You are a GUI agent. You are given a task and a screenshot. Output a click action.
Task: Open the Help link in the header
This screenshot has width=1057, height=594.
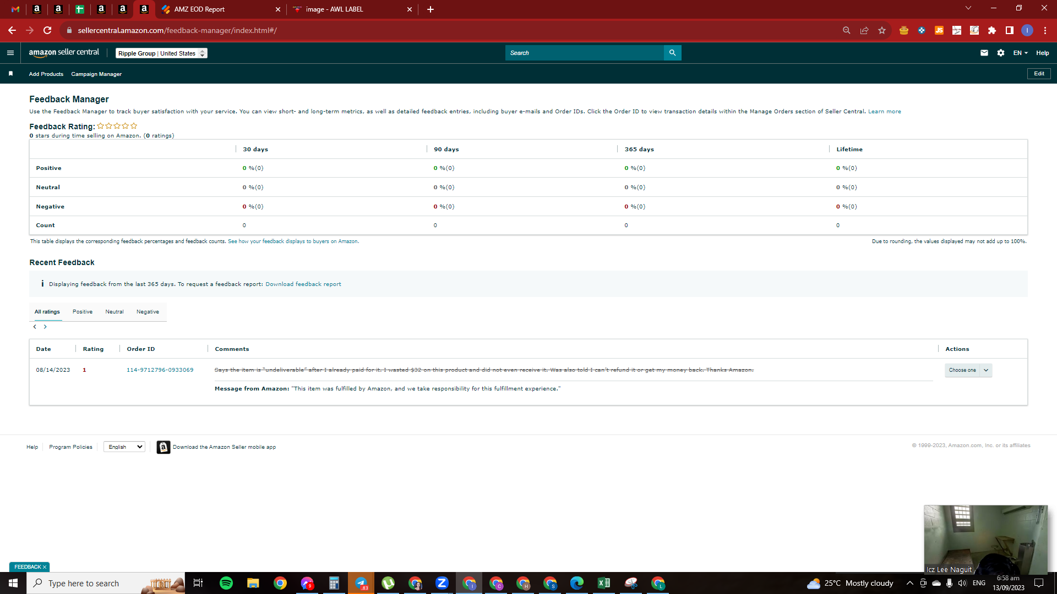[x=1043, y=53]
